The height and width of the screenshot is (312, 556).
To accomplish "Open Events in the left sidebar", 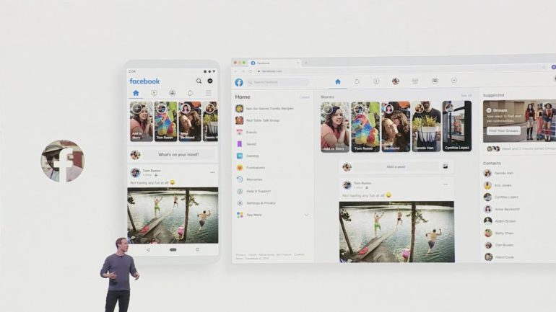I will point(246,133).
